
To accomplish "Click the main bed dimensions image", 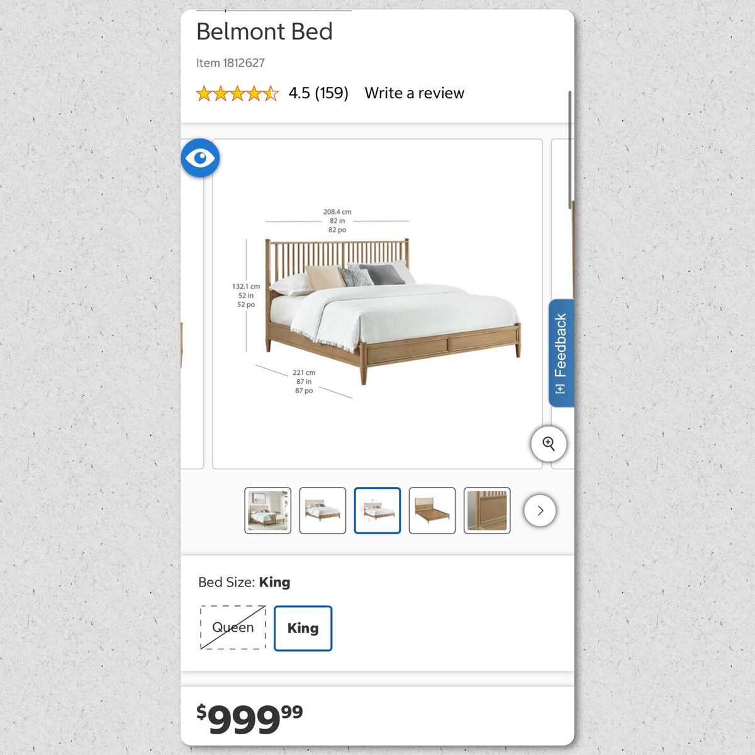I will tap(377, 303).
